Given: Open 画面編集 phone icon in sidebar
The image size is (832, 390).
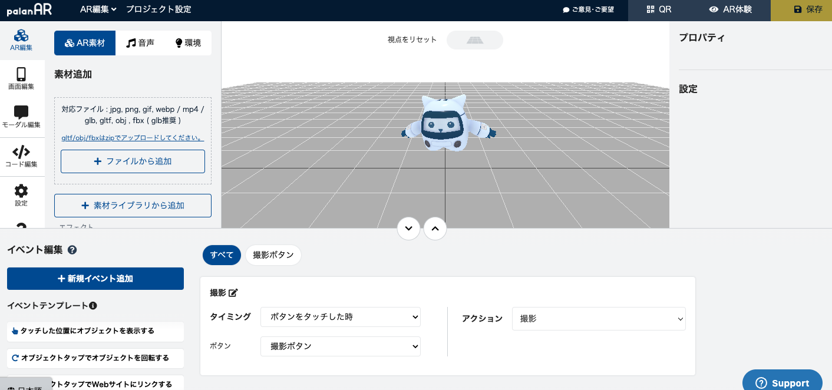Looking at the screenshot, I should click(21, 79).
